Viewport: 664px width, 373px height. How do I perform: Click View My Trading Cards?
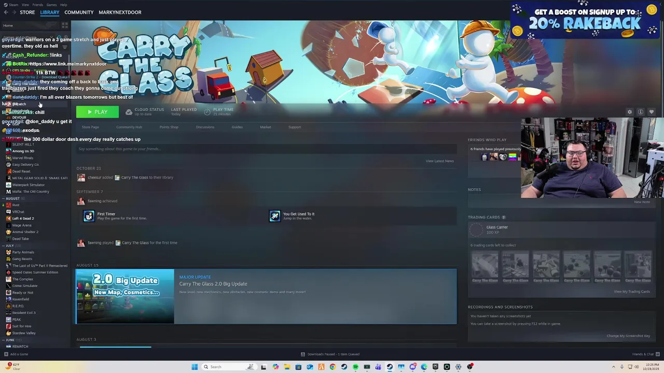click(x=632, y=292)
